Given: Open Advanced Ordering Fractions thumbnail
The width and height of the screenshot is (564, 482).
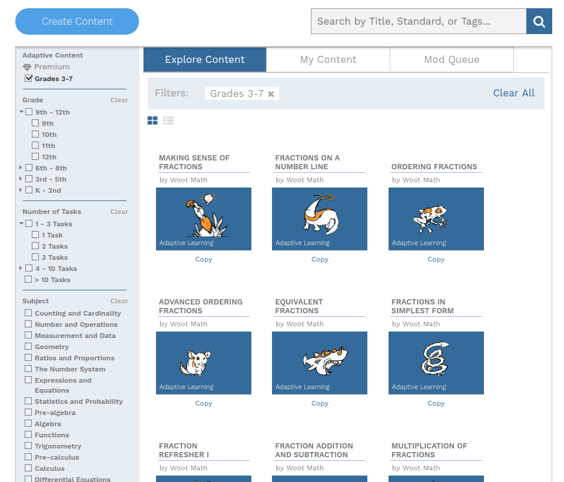Looking at the screenshot, I should (204, 363).
